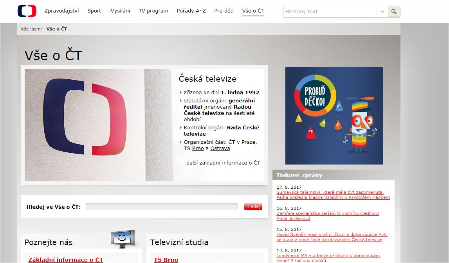Click the Hledej ve Vše o ČT input field
The width and height of the screenshot is (449, 263).
click(162, 206)
